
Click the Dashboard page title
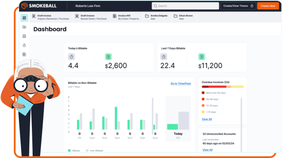pos(50,29)
